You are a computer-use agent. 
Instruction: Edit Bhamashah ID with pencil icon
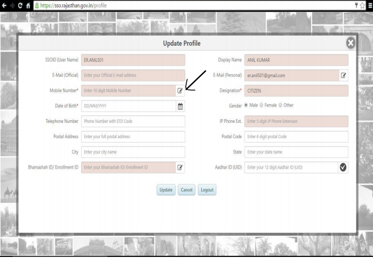180,168
